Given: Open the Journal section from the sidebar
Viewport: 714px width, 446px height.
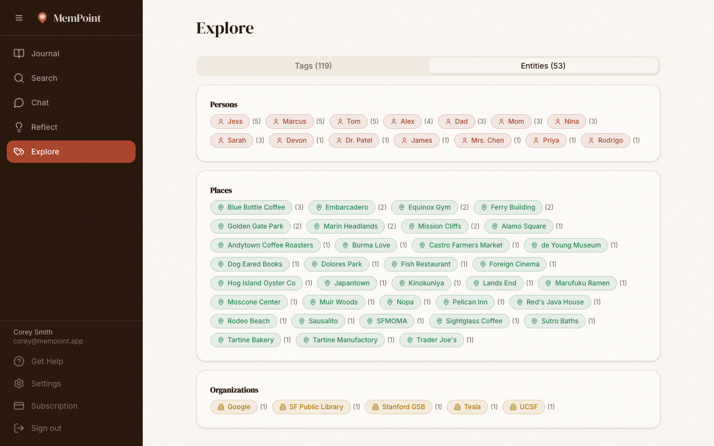Looking at the screenshot, I should (x=45, y=54).
